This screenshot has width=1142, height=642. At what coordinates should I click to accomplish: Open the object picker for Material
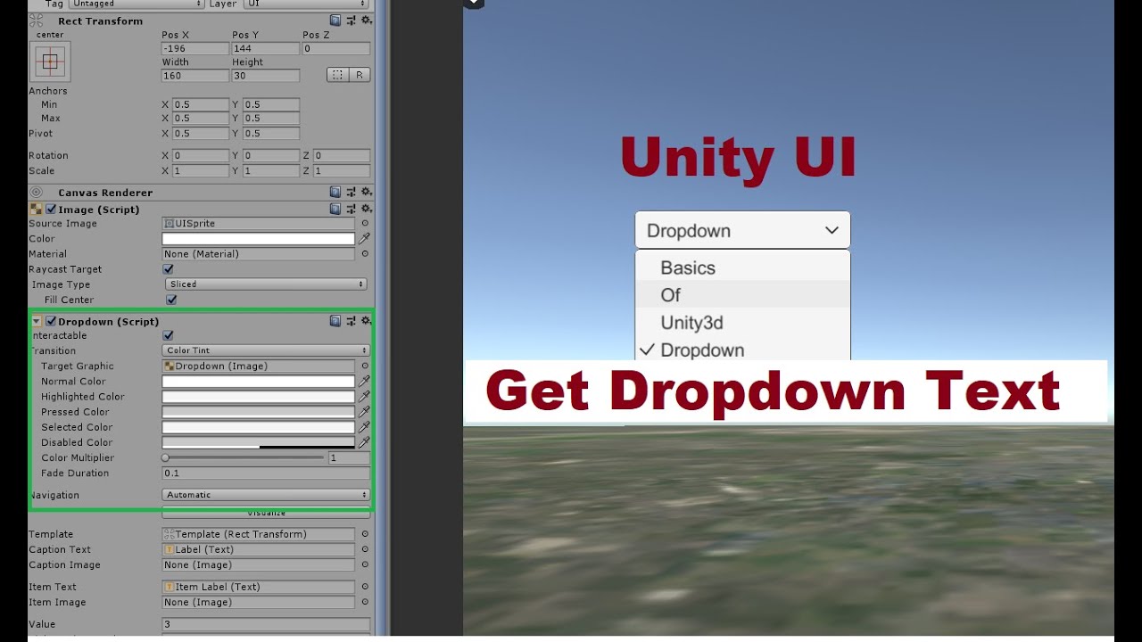point(364,254)
